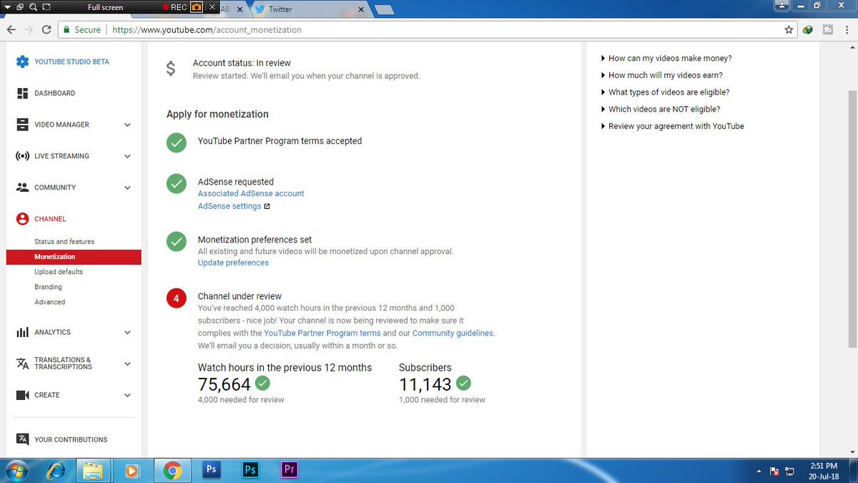Expand Translations & Transcriptions chevron
Screen dimensions: 858x483
[127, 364]
